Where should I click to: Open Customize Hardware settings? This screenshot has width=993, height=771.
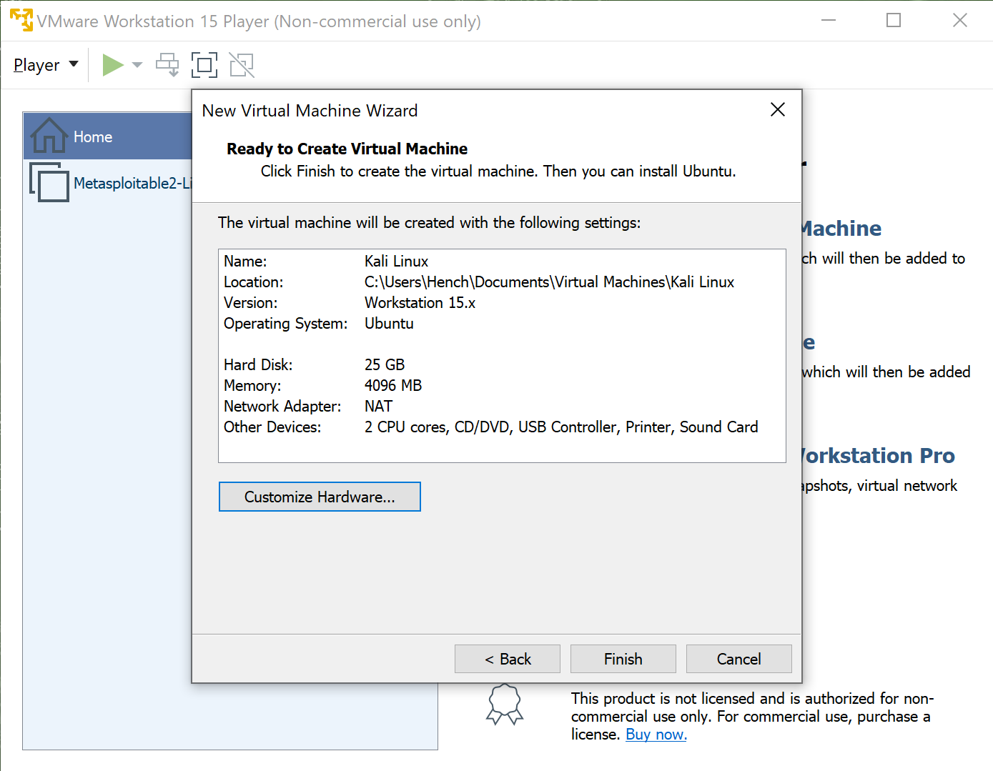[x=320, y=497]
